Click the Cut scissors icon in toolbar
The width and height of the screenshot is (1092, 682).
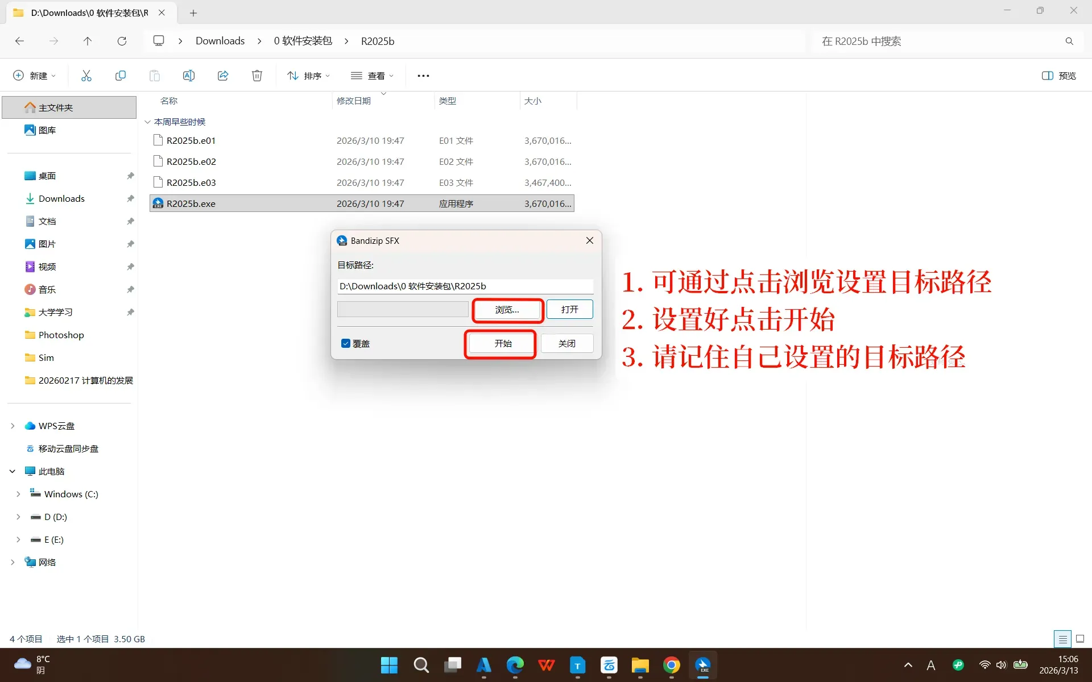pyautogui.click(x=86, y=76)
